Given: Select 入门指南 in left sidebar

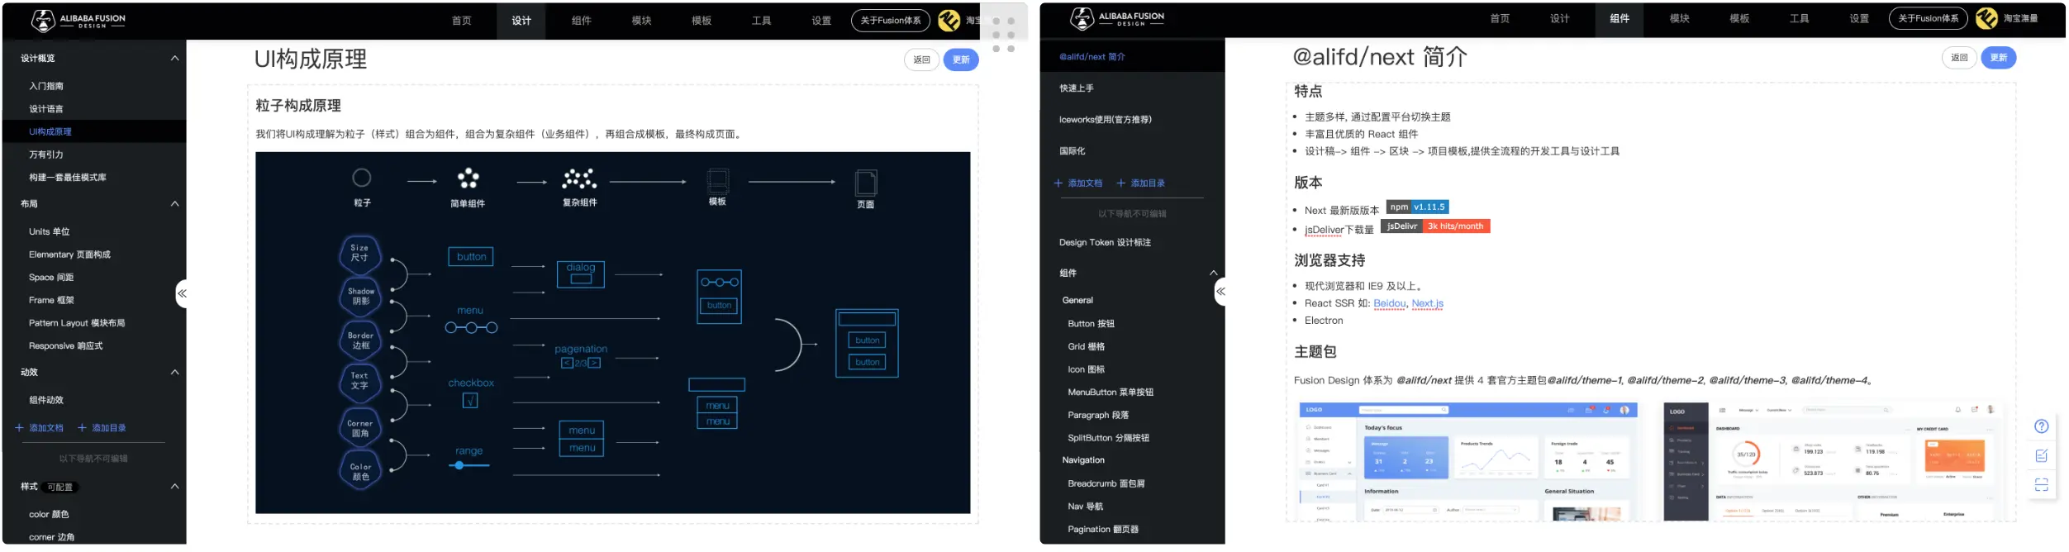Looking at the screenshot, I should coord(46,86).
